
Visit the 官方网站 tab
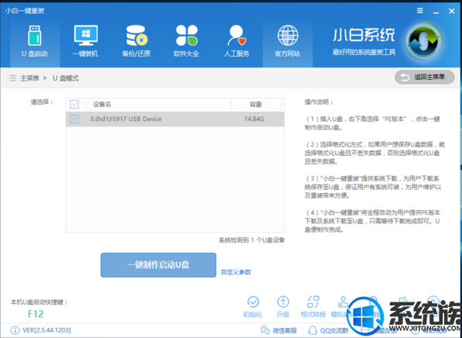288,42
